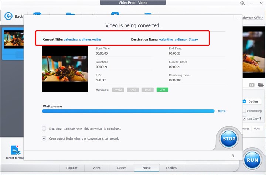Screen dimensions: 266x175
Task: Select the AMD hardware badge
Action: coord(133,90)
